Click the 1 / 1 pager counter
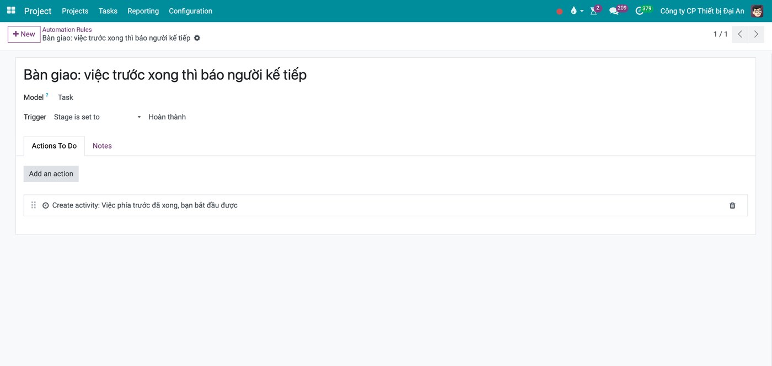This screenshot has width=772, height=366. click(720, 34)
